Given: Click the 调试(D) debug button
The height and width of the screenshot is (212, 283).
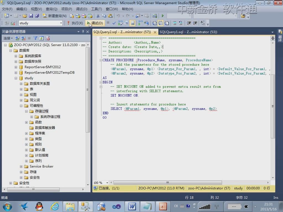Looking at the screenshot, I should [95, 23].
